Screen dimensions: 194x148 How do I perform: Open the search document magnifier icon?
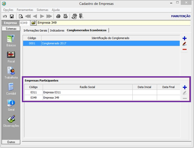(21, 16)
